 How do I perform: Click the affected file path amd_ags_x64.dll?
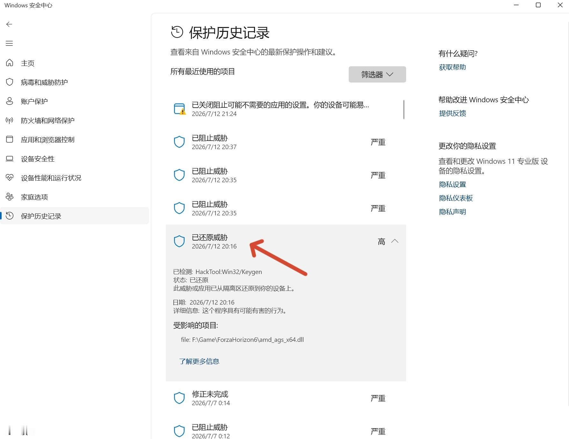242,340
